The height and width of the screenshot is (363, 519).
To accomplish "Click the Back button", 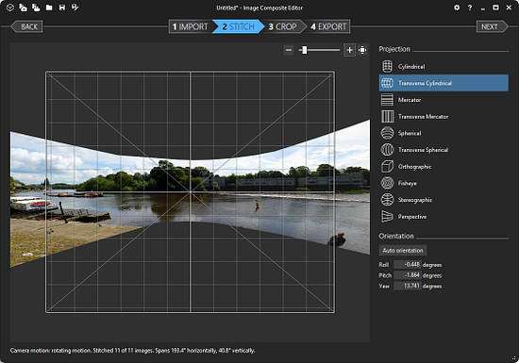I will pyautogui.click(x=26, y=26).
